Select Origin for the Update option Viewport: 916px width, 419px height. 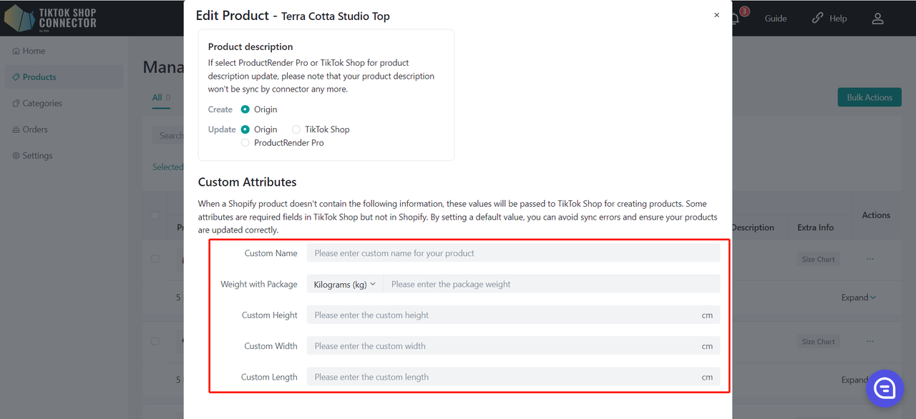245,129
